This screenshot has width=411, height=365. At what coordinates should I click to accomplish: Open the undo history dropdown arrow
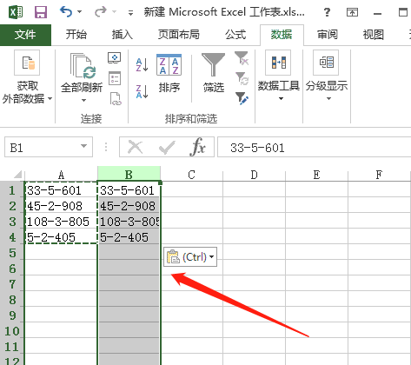(x=79, y=12)
